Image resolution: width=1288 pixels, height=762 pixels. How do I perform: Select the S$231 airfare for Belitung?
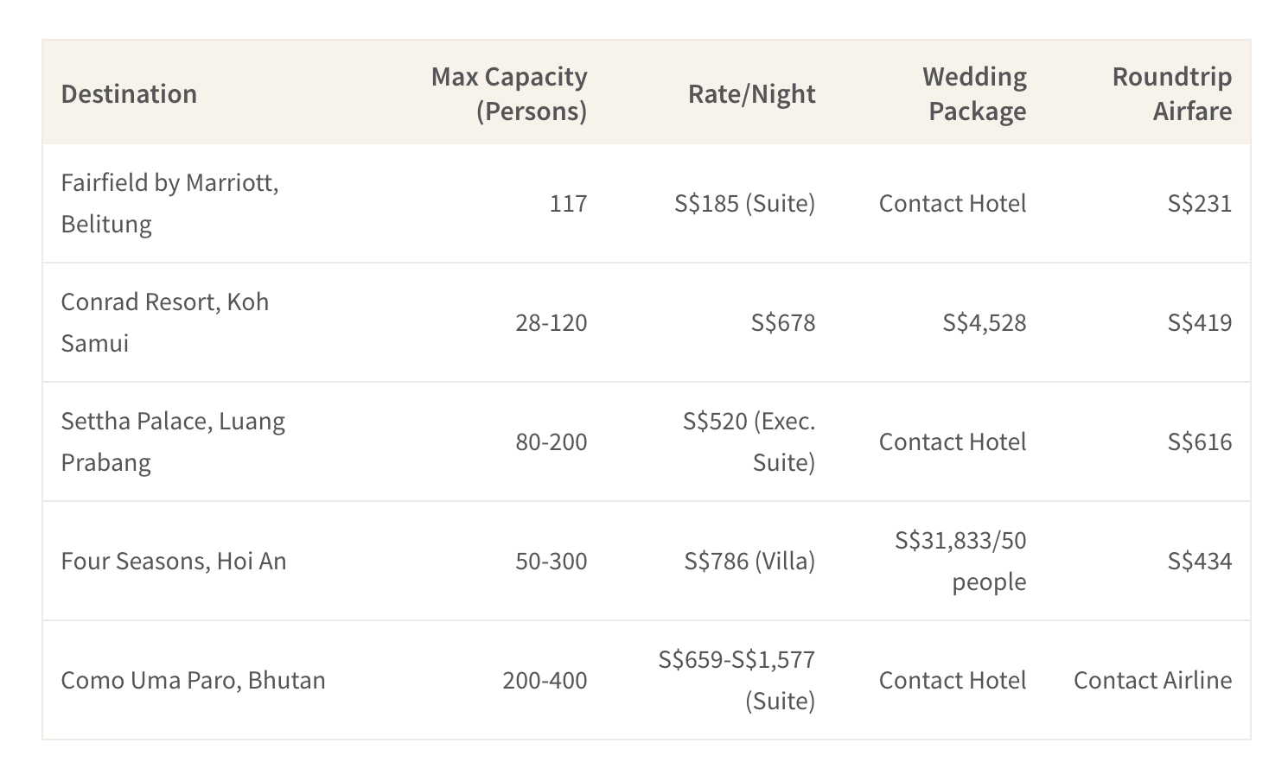point(1199,203)
